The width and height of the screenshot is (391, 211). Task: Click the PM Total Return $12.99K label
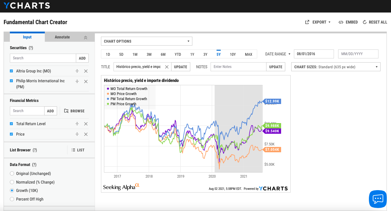click(272, 101)
